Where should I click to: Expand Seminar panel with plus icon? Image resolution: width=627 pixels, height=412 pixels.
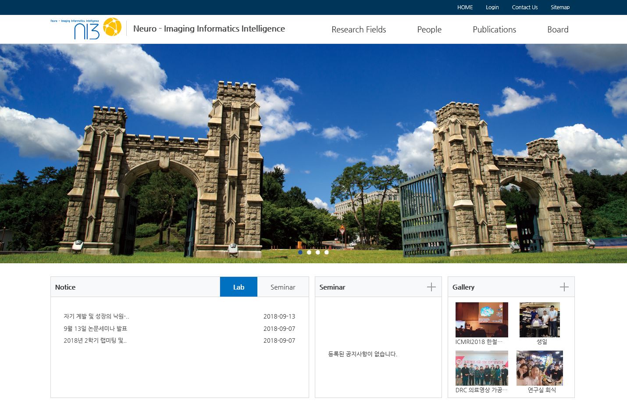[431, 287]
